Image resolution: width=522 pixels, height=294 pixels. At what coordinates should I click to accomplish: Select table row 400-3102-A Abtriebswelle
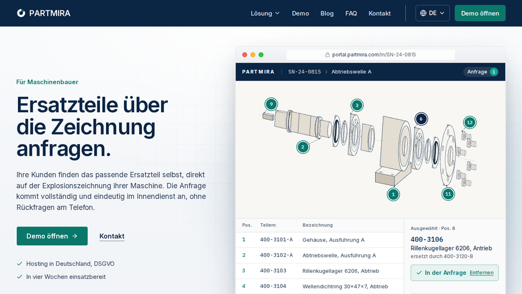[x=320, y=255]
